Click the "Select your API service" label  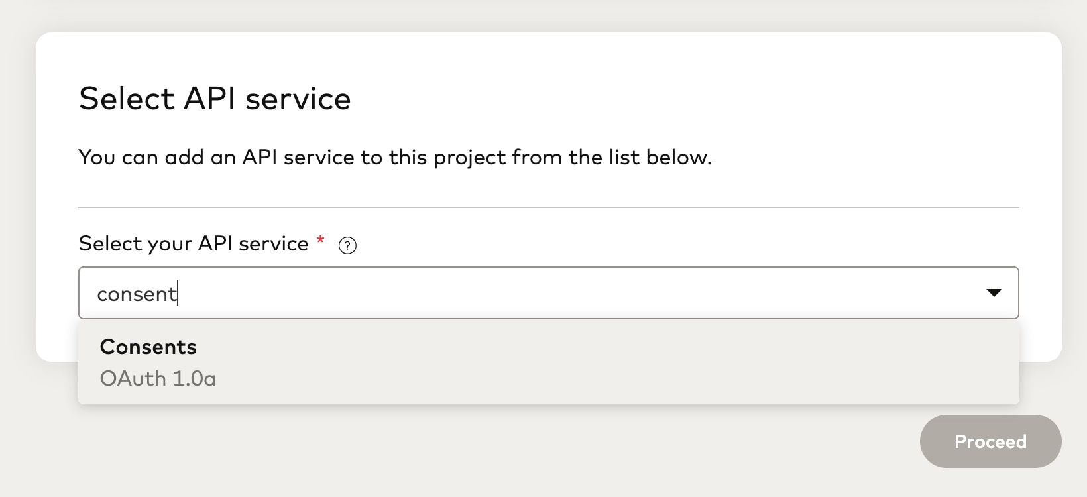click(x=194, y=243)
